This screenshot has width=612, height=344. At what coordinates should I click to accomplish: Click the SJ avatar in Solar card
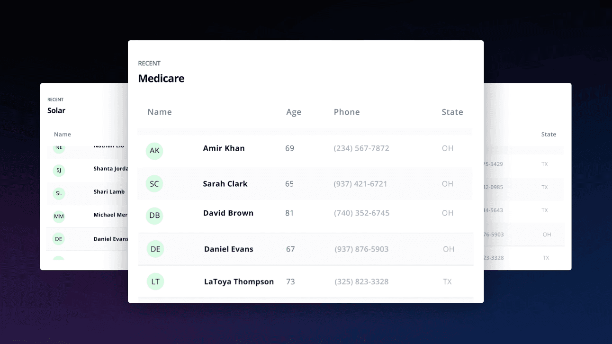[x=59, y=170]
